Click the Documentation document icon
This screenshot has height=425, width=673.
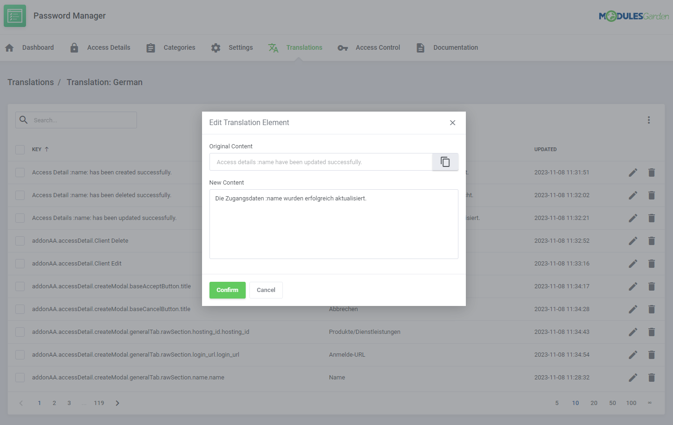tap(420, 47)
